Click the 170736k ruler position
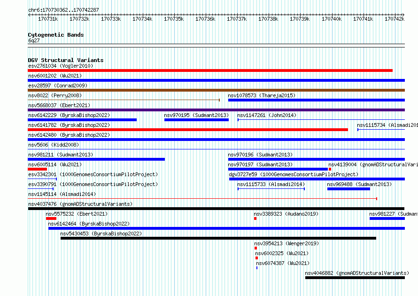418x296 pixels. 205,19
